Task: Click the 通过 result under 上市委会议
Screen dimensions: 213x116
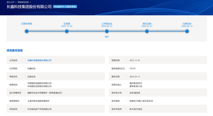Action: tap(107, 37)
